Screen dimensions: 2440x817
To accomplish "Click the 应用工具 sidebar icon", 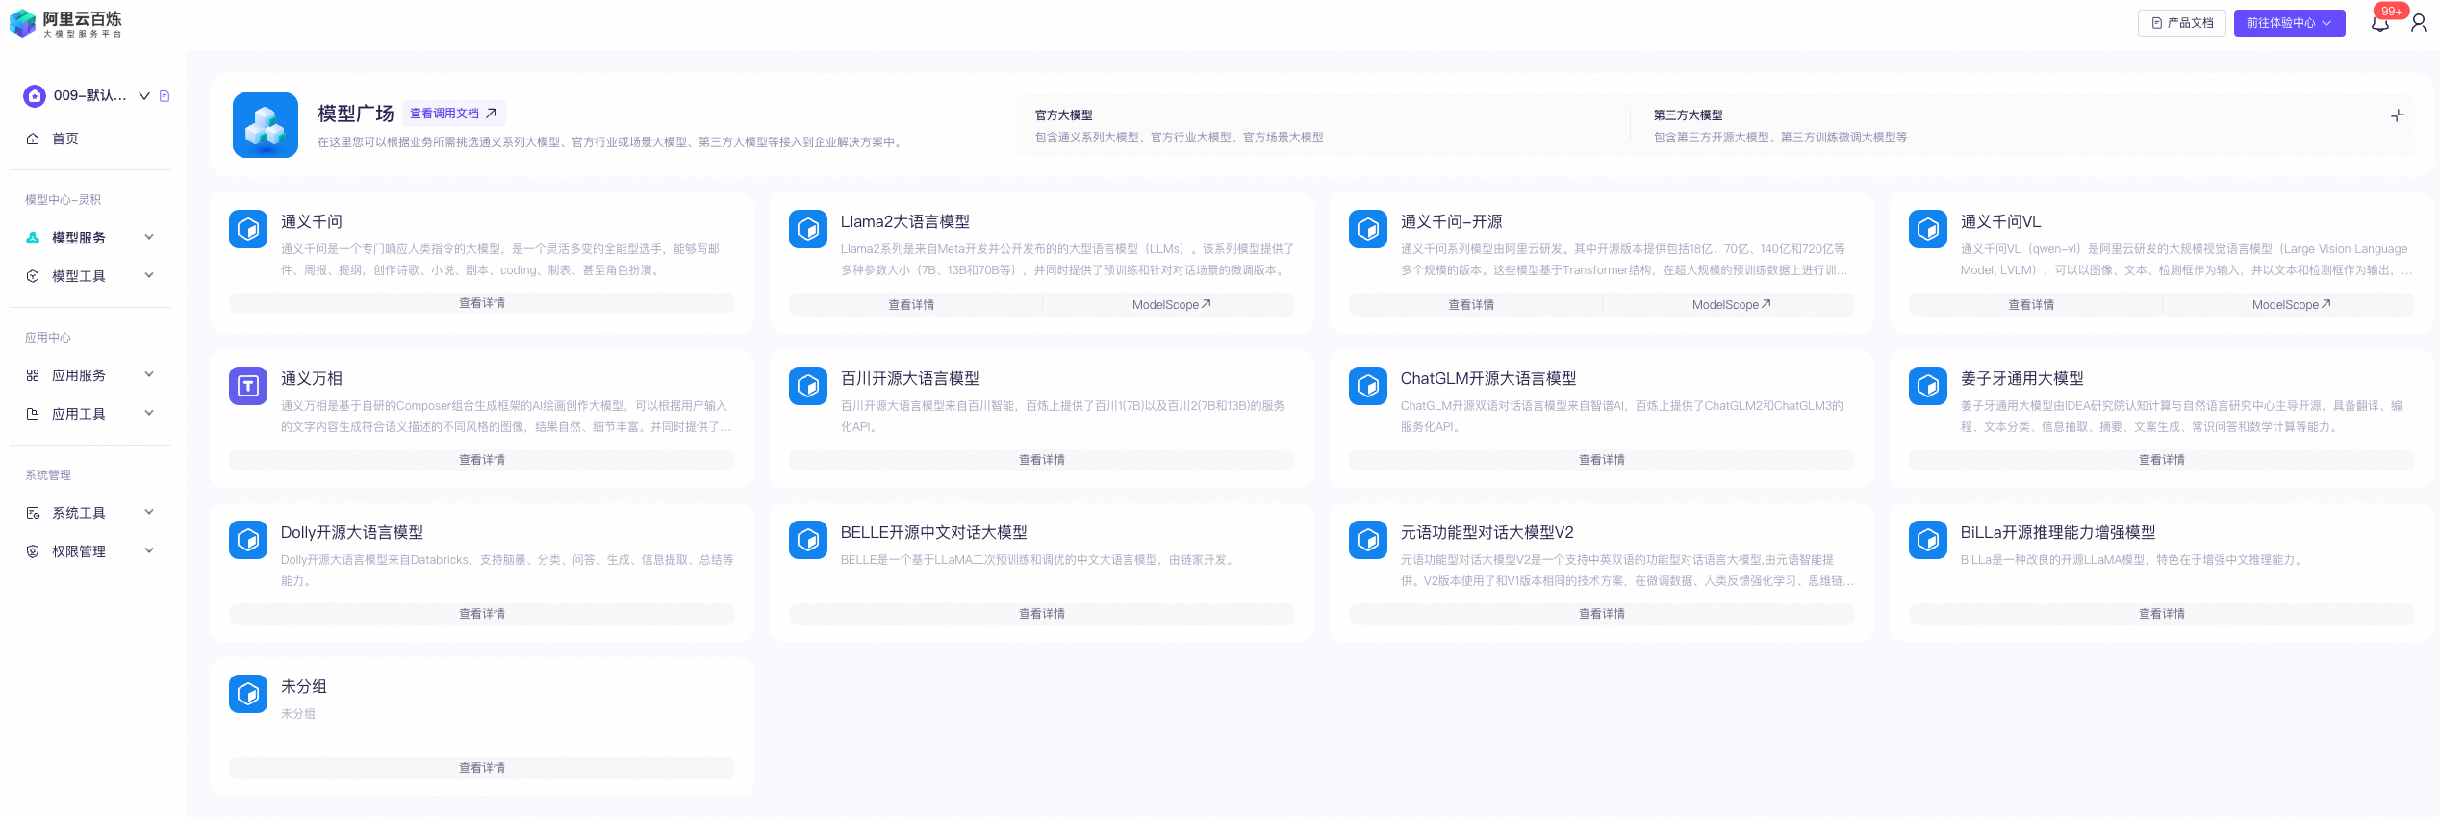I will pyautogui.click(x=33, y=414).
